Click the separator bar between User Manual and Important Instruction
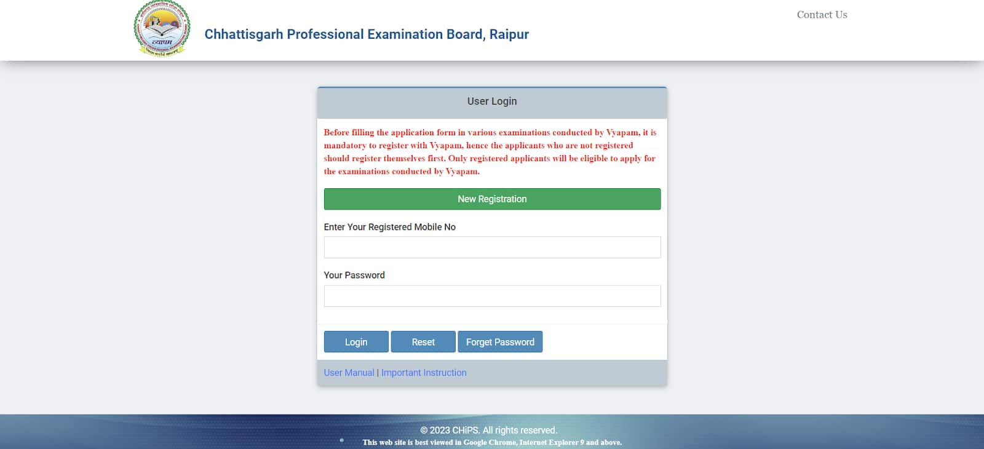 (378, 373)
